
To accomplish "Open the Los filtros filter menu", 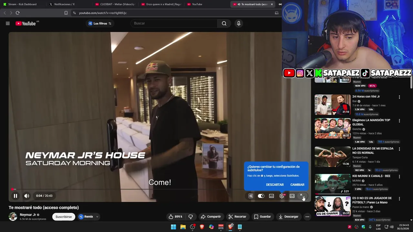I will pos(100,23).
